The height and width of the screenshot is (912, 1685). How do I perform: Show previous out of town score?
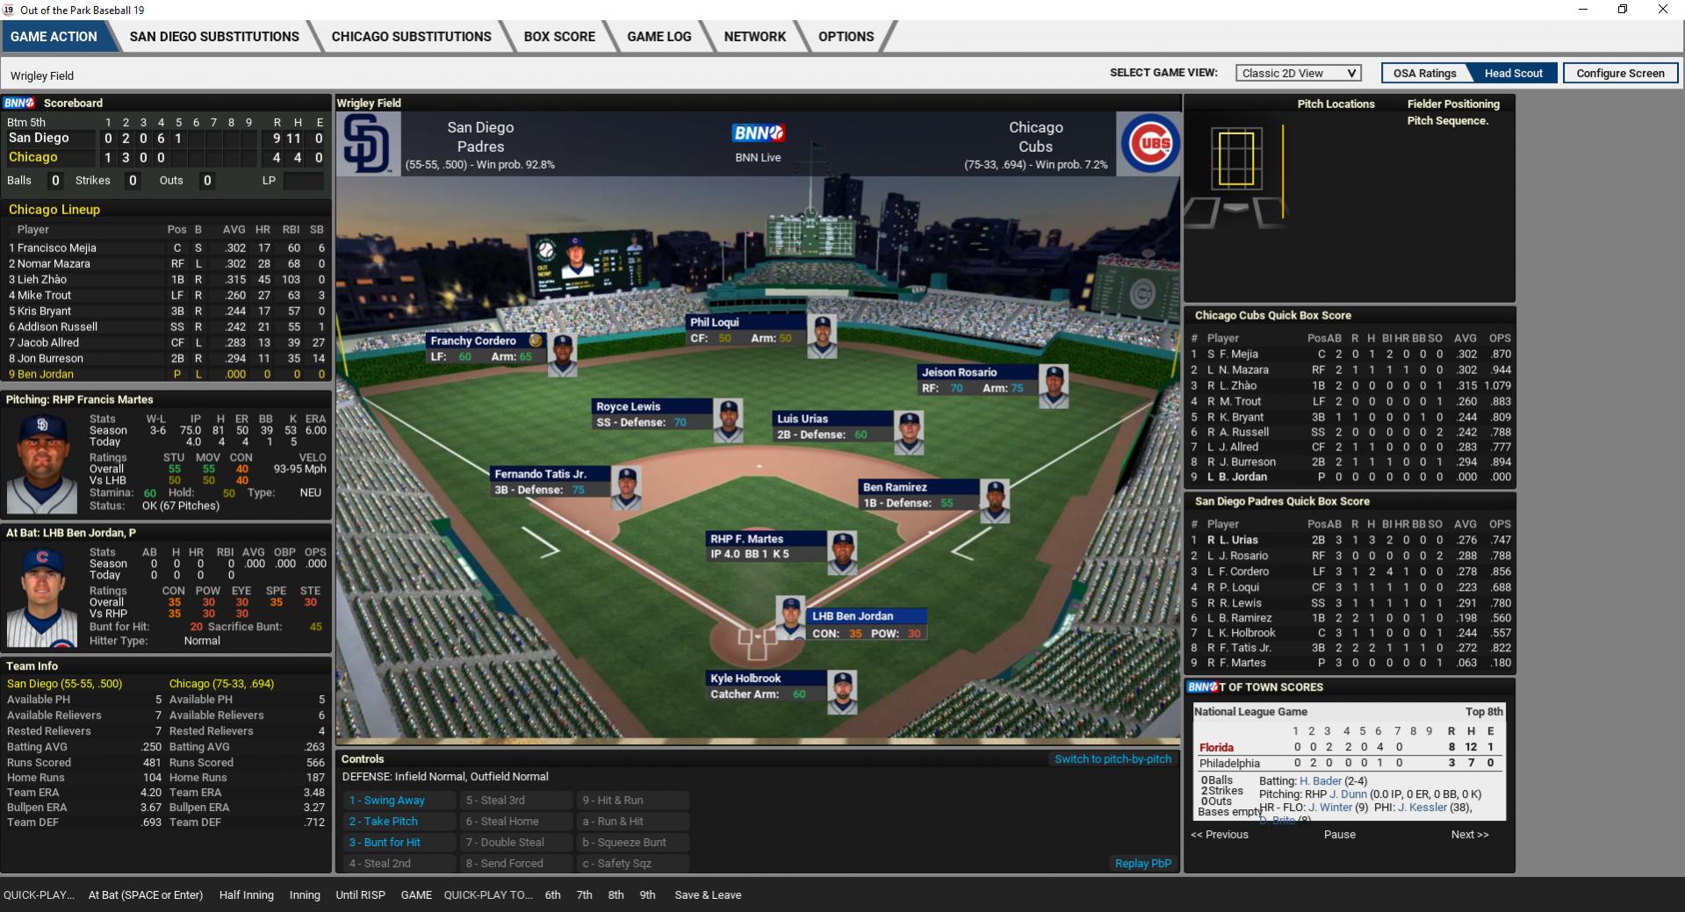coord(1219,835)
